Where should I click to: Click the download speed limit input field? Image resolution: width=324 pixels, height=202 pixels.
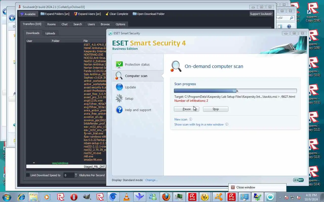pyautogui.click(x=69, y=175)
